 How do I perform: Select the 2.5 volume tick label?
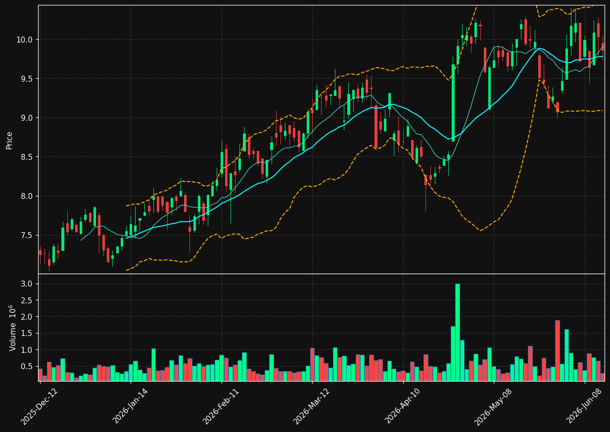(x=26, y=300)
